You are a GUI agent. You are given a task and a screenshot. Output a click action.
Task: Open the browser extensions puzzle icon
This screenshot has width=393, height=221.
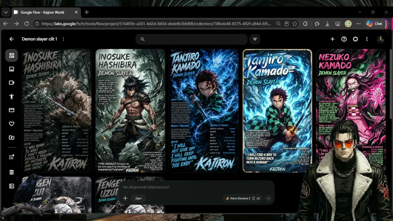(305, 24)
